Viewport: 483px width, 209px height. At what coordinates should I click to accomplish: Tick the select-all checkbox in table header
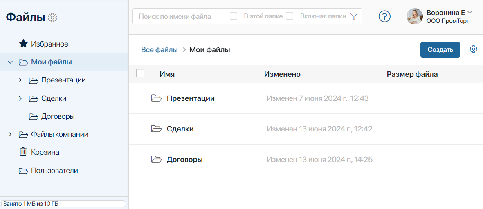coord(140,73)
